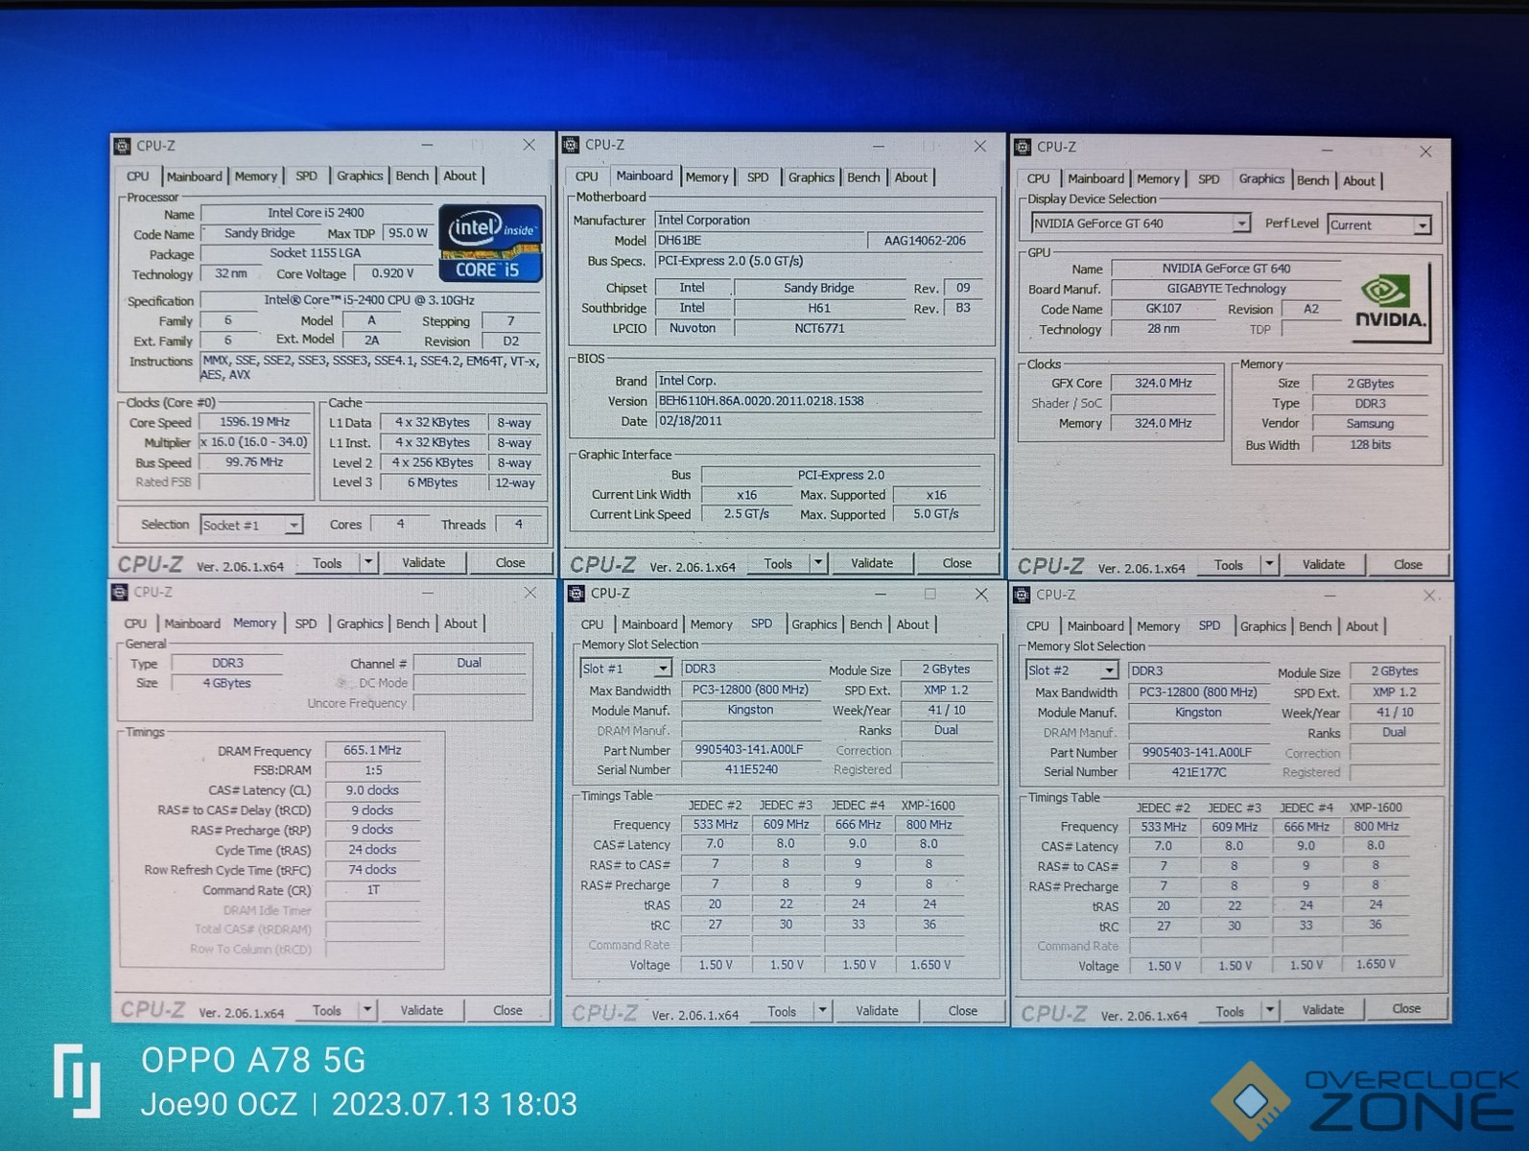Click Validate in the memory Timings window
1529x1151 pixels.
pos(422,1010)
